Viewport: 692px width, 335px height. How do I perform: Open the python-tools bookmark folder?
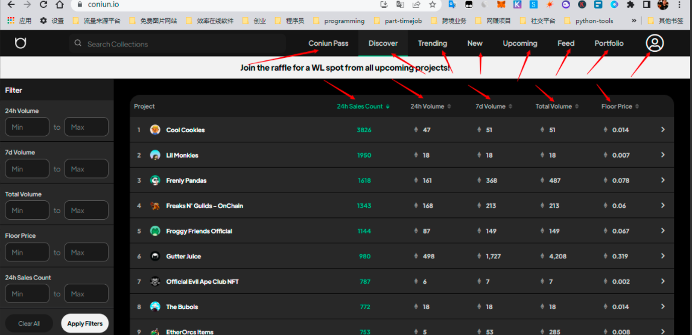(594, 21)
